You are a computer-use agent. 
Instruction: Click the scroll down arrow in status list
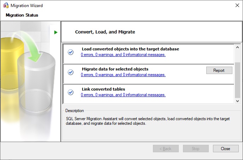[x=237, y=101]
